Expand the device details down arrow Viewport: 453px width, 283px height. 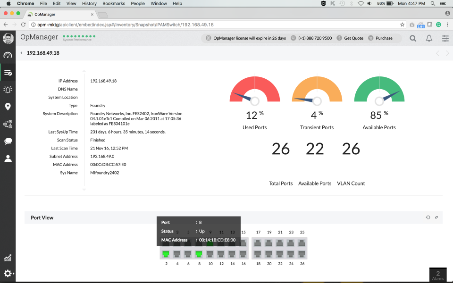coord(84,190)
